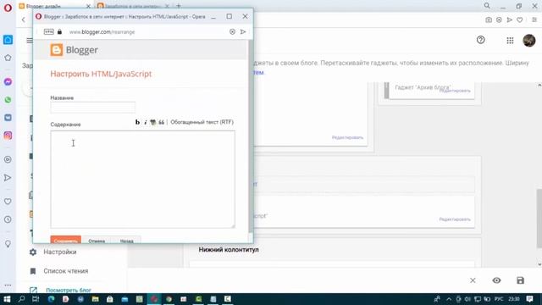The image size is (542, 305).
Task: Open the three-dot sidebar setup menu
Action: [8, 286]
